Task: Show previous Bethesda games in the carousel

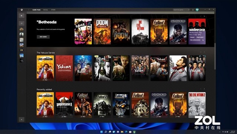Action: [201, 16]
